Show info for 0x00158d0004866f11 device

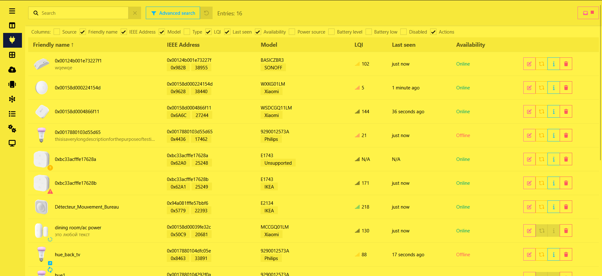(554, 111)
